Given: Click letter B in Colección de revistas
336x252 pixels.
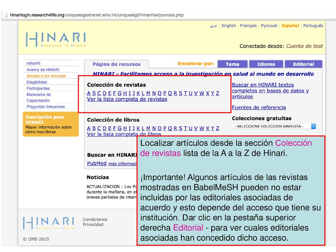Looking at the screenshot, I should 94,93.
